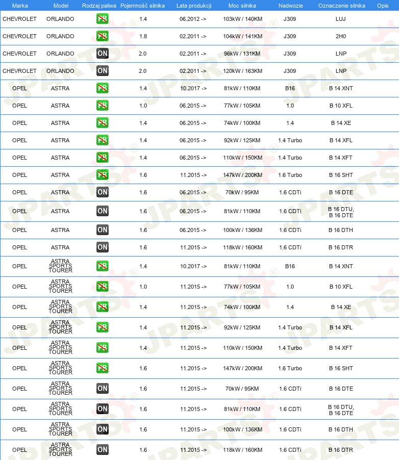Click B 10 XFL in the Astra 06.2015 row
Viewport: 399px width, 460px height.
click(341, 106)
